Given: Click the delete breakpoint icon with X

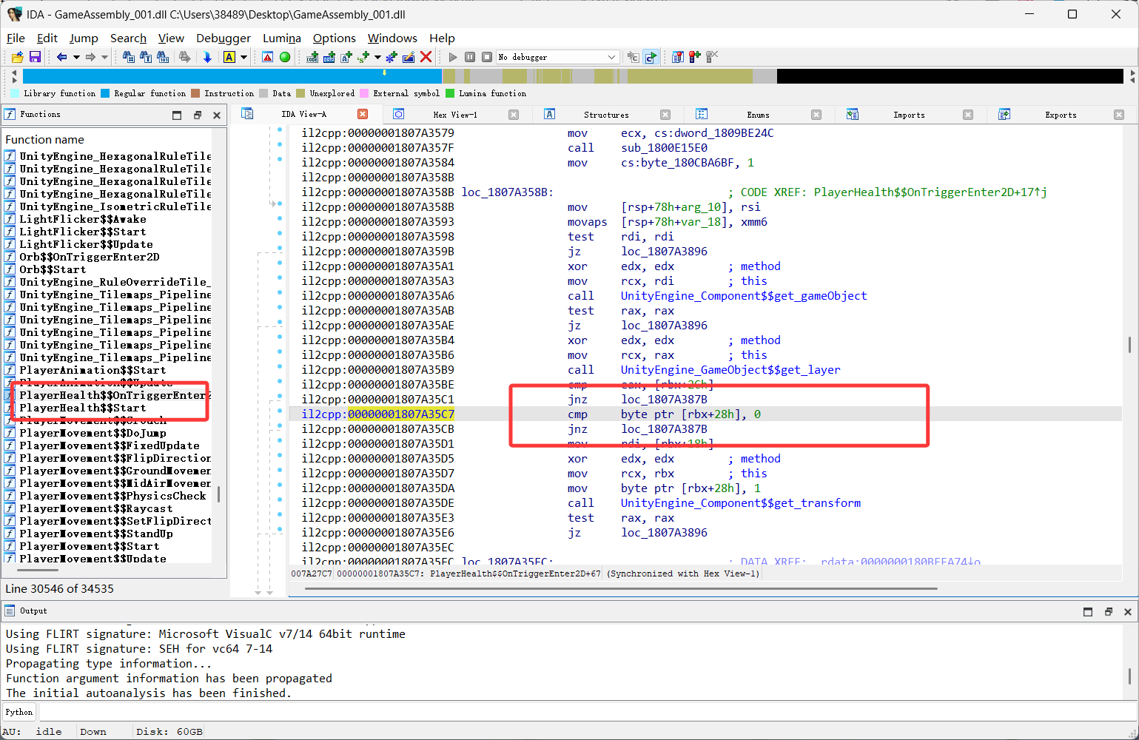Looking at the screenshot, I should 712,57.
